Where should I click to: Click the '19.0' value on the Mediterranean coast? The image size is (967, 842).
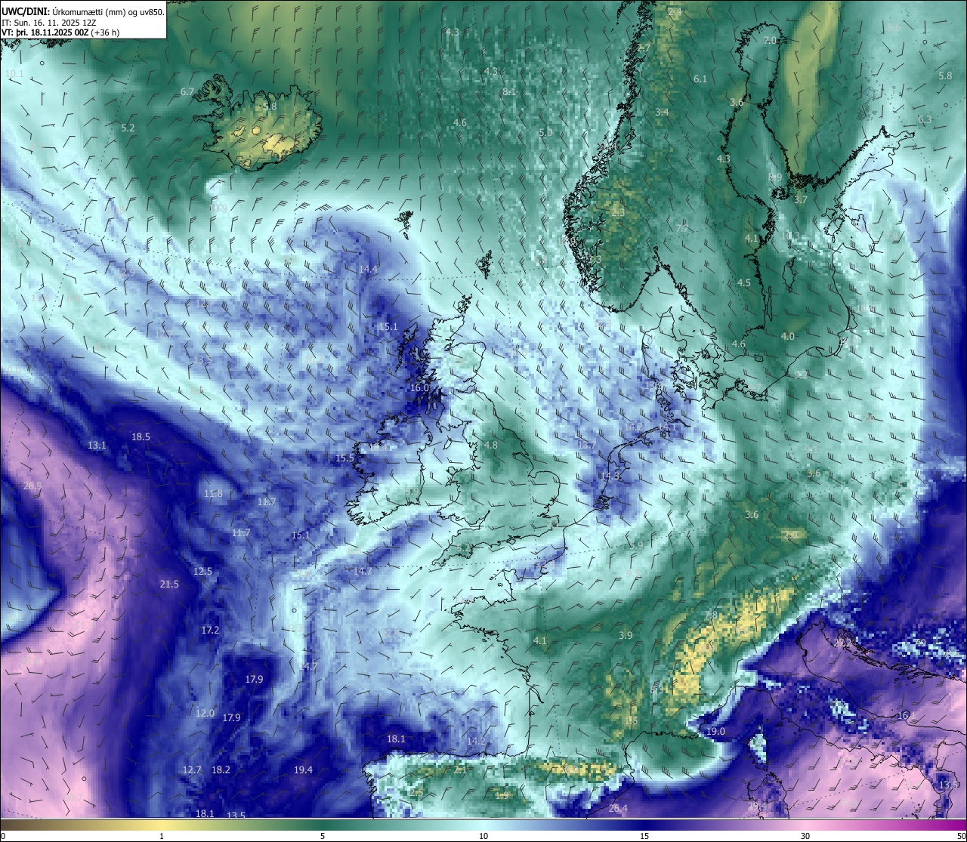click(715, 731)
